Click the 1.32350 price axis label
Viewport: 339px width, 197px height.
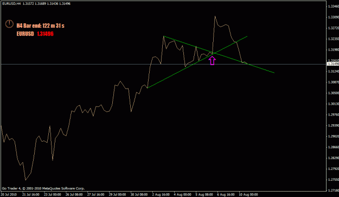[334, 39]
